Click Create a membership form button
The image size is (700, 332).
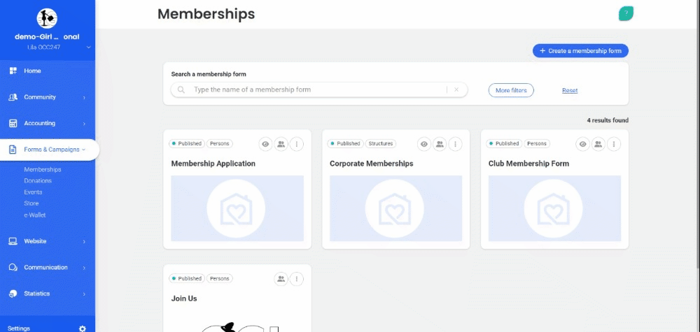coord(580,51)
